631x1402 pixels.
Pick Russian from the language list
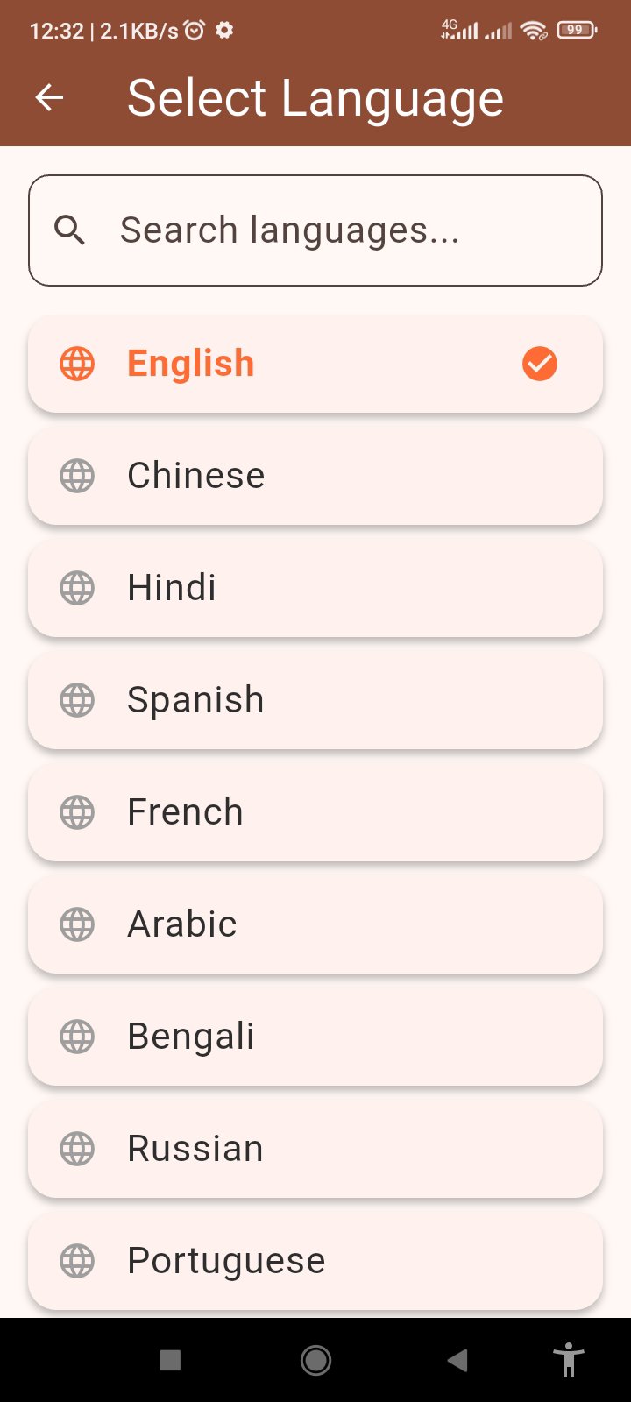[x=315, y=1149]
